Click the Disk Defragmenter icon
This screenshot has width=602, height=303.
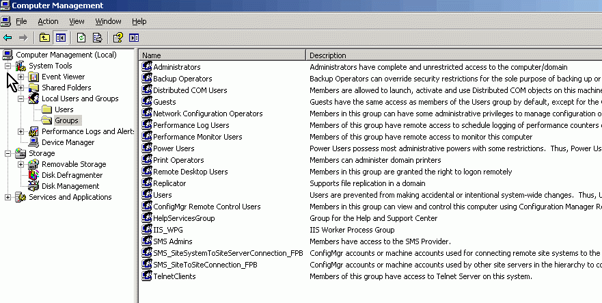pos(33,175)
